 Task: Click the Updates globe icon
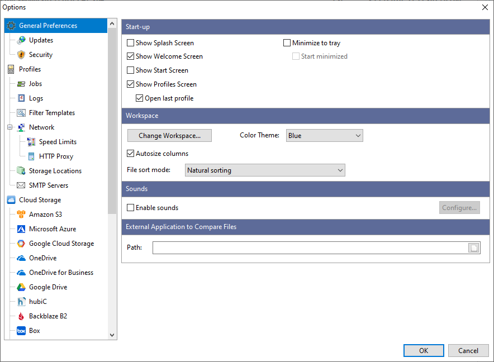point(21,40)
